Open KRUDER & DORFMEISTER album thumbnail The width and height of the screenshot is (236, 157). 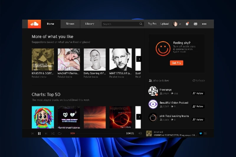coord(43,60)
